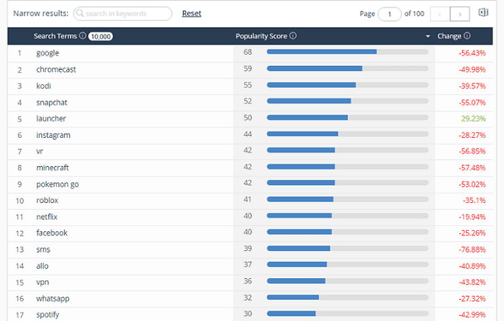This screenshot has width=504, height=321.
Task: Click the Narrow results label
Action: [x=41, y=14]
